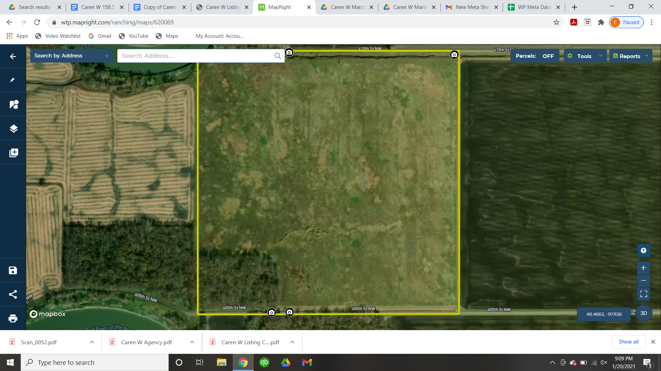Click the back arrow in the MapRight sidebar
661x371 pixels.
tap(13, 56)
